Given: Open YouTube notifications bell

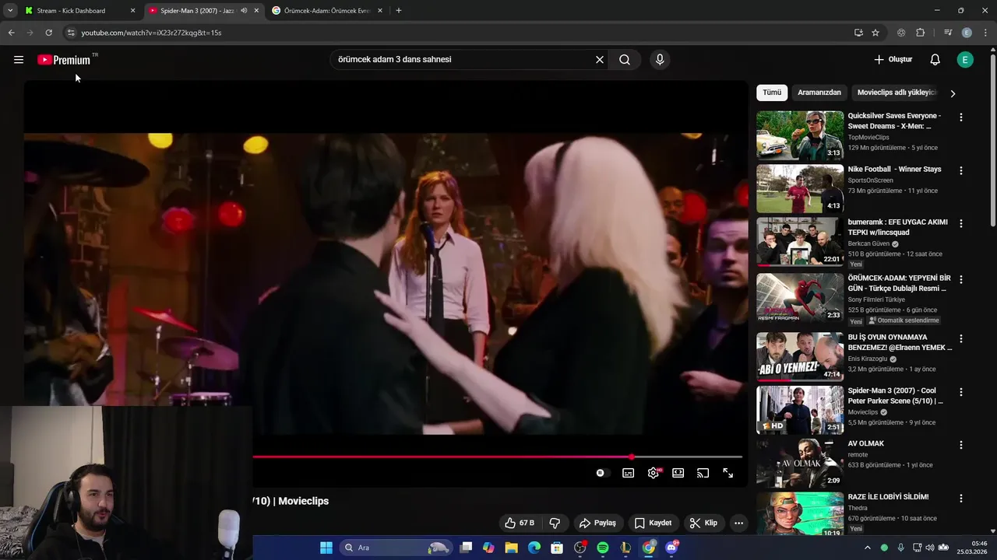Looking at the screenshot, I should coord(935,60).
